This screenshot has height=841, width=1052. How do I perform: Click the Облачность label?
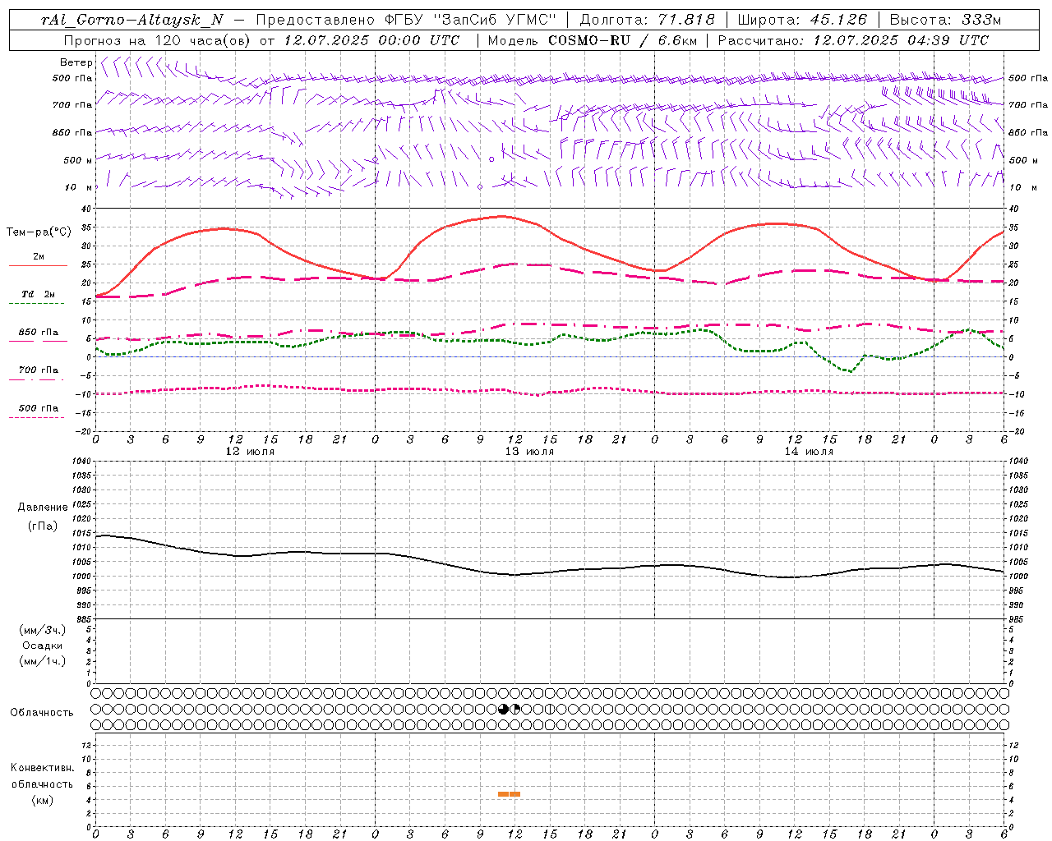click(x=42, y=713)
